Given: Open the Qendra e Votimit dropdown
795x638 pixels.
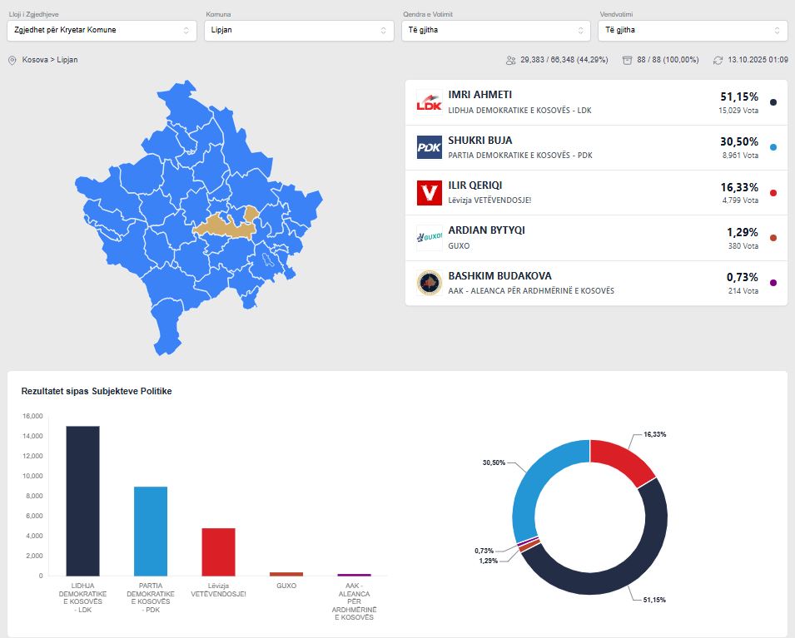Looking at the screenshot, I should 495,31.
